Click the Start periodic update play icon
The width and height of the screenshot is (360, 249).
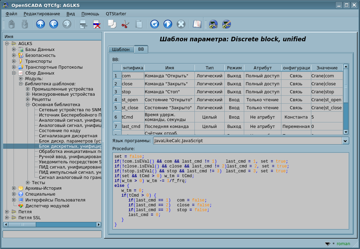click(x=168, y=24)
